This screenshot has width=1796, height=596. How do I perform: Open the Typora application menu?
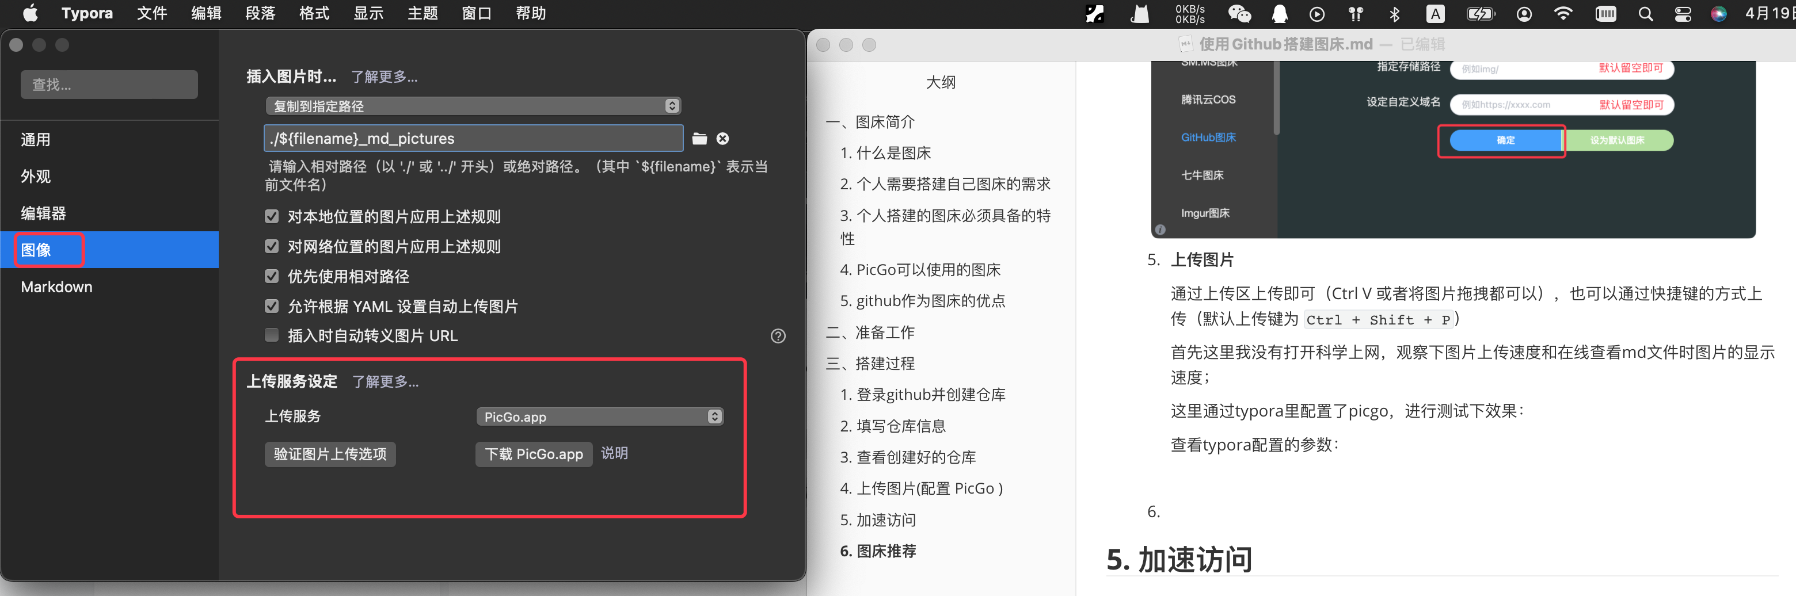87,13
